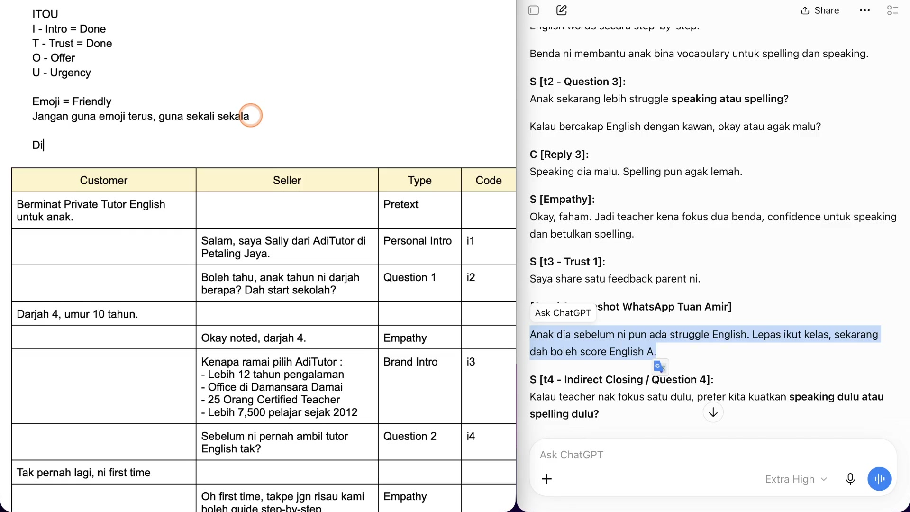Open the conversation outline list icon
Viewport: 910px width, 512px height.
893,10
